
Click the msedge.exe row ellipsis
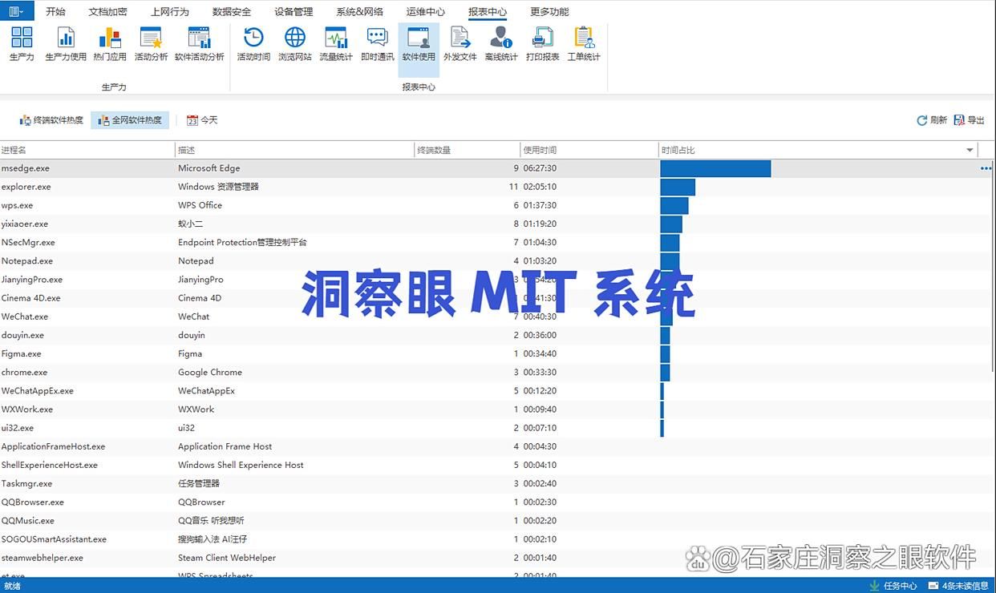click(986, 168)
